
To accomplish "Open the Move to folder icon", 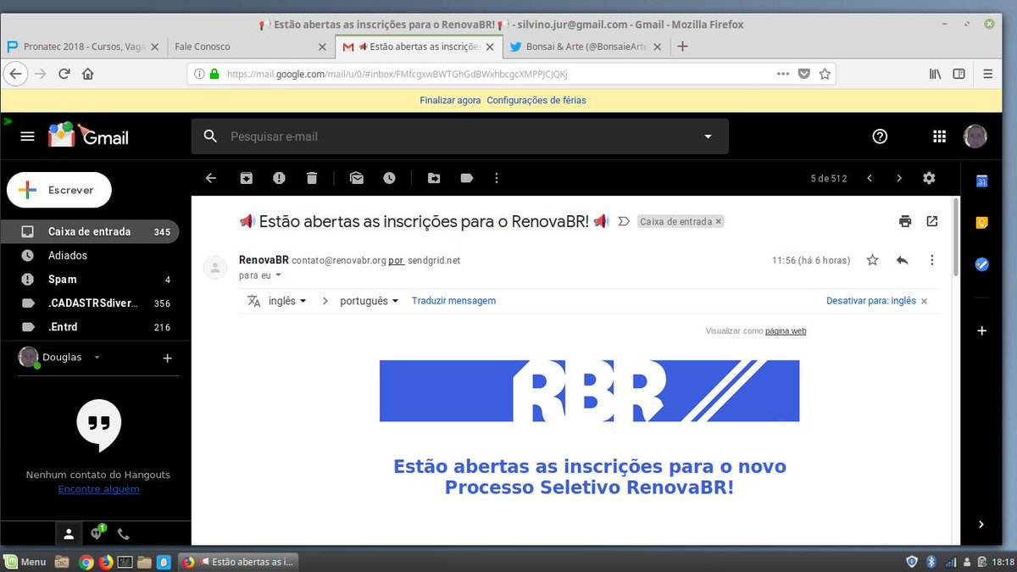I will [x=434, y=178].
